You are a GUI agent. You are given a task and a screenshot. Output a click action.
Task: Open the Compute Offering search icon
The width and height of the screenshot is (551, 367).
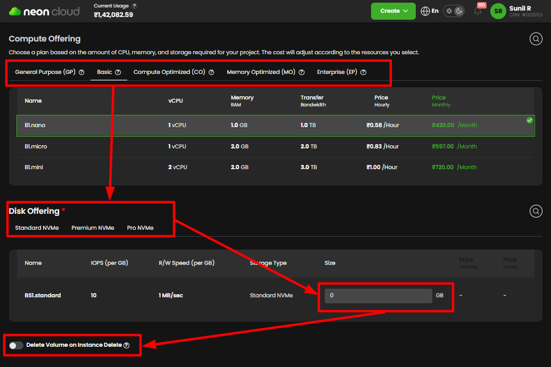tap(536, 39)
